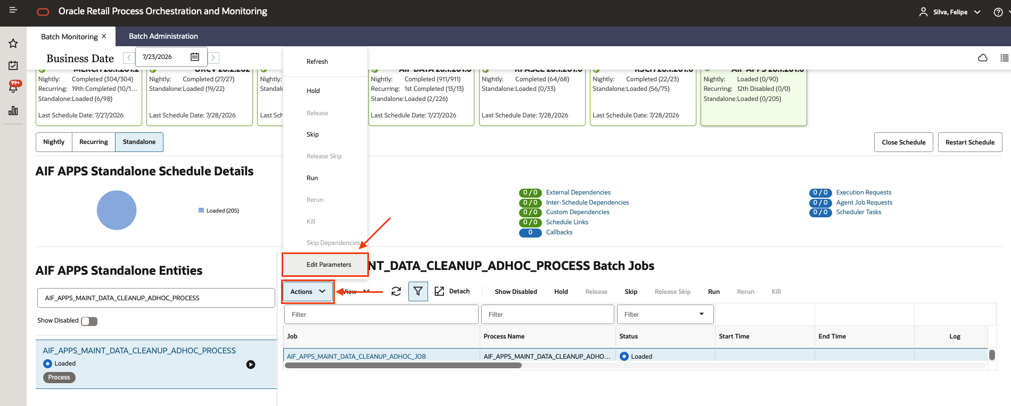
Task: Click Skip in the jobs toolbar
Action: [x=631, y=292]
